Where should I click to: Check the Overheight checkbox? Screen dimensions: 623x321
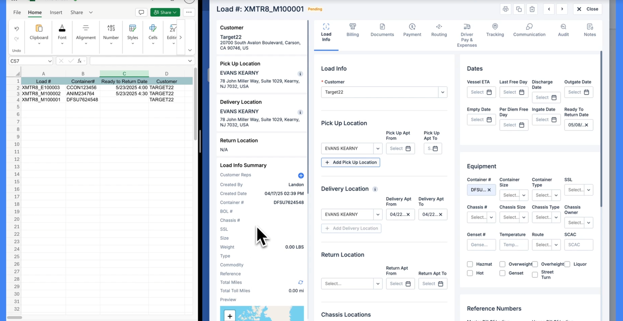535,264
